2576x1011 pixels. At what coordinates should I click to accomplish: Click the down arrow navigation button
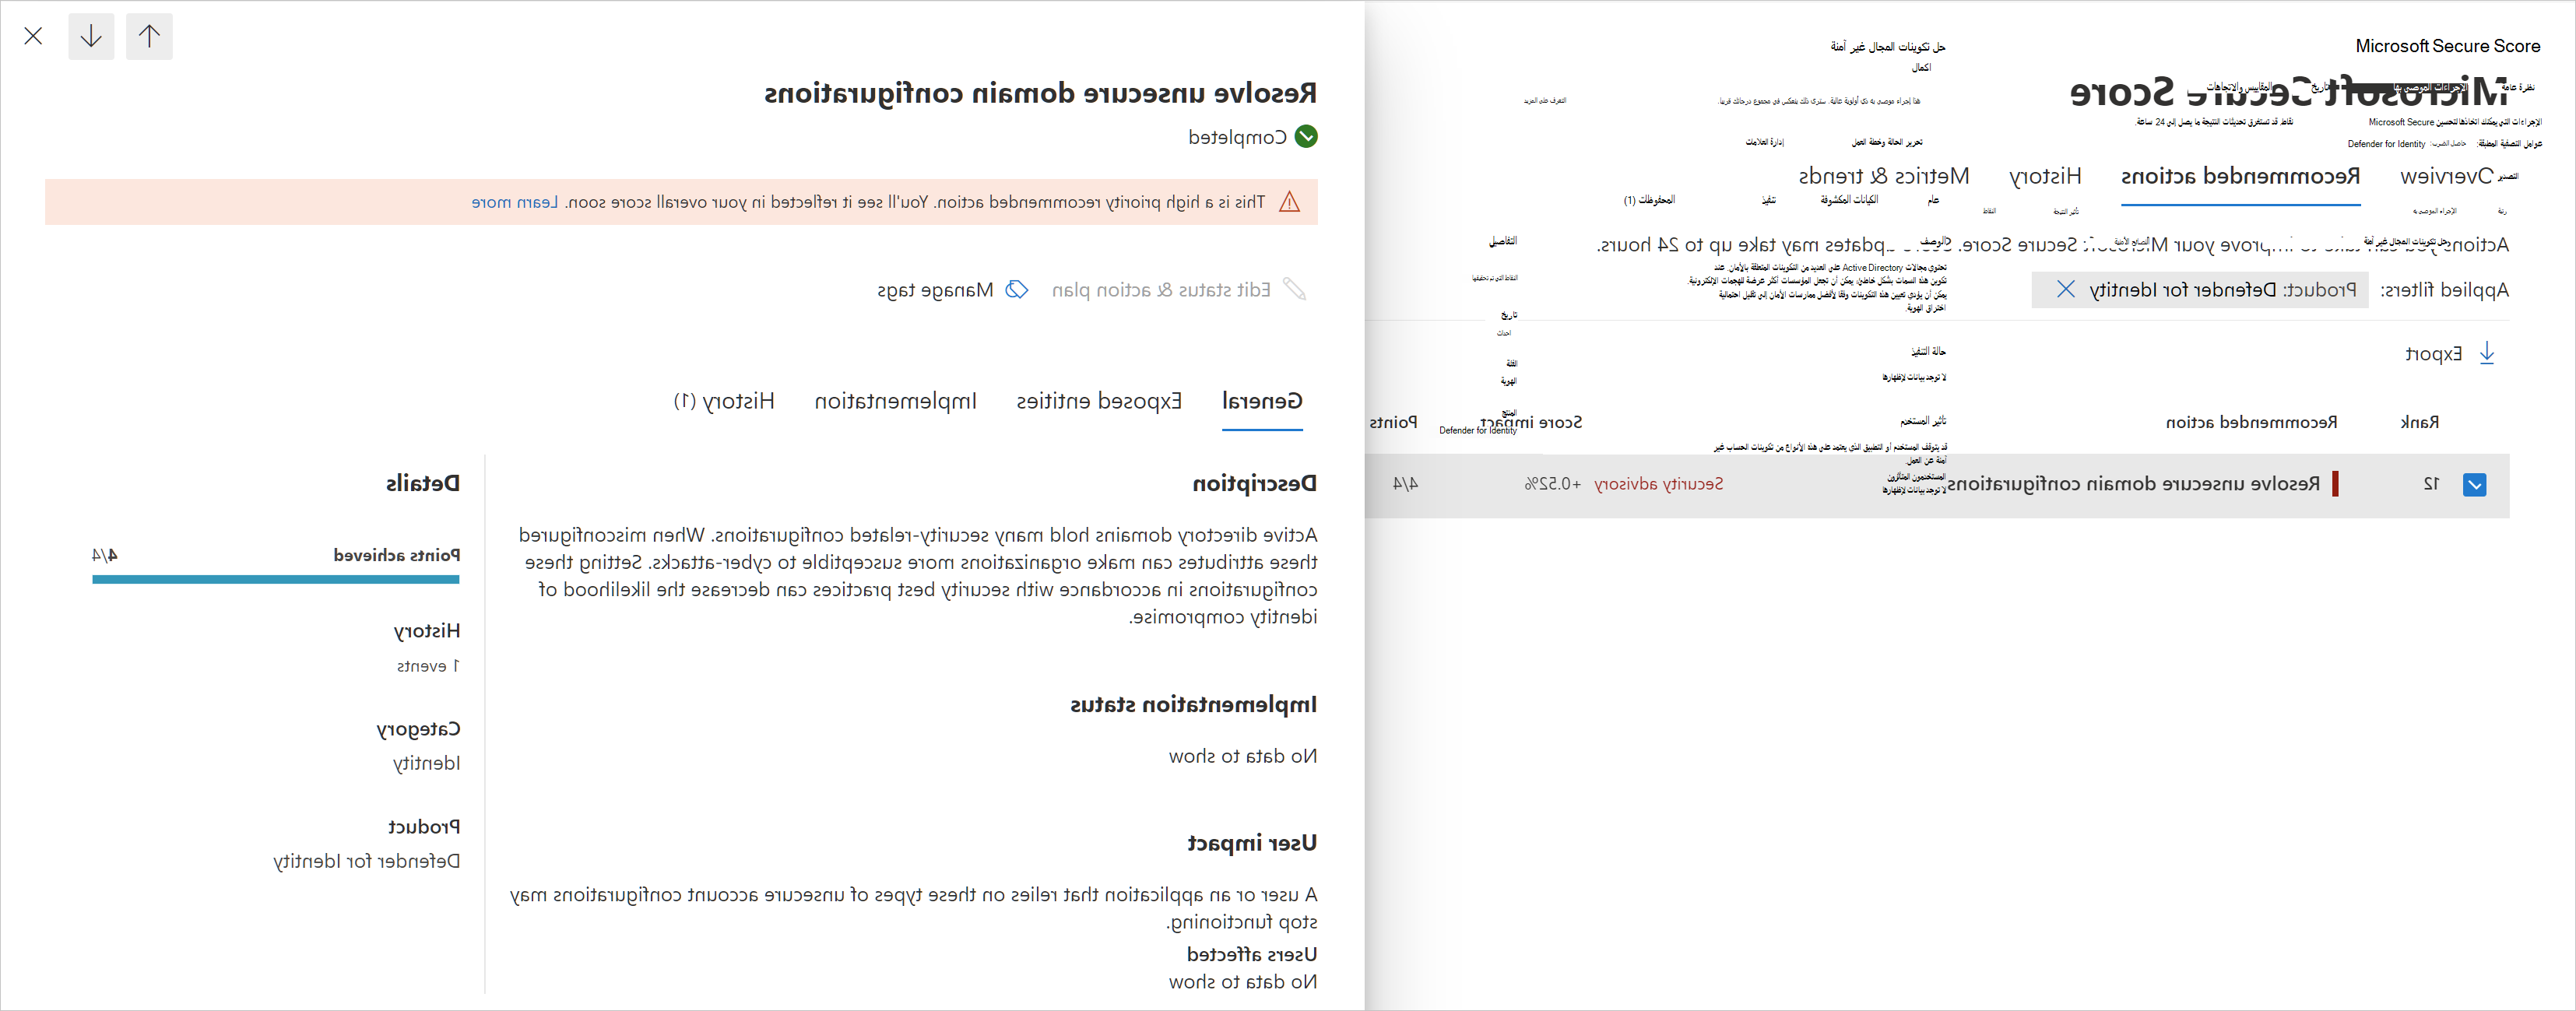91,37
